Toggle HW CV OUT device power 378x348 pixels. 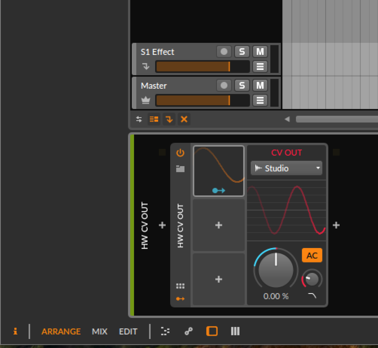pos(180,153)
